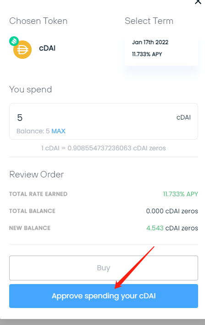Click the Select Term heading
The image size is (205, 325).
(x=149, y=21)
